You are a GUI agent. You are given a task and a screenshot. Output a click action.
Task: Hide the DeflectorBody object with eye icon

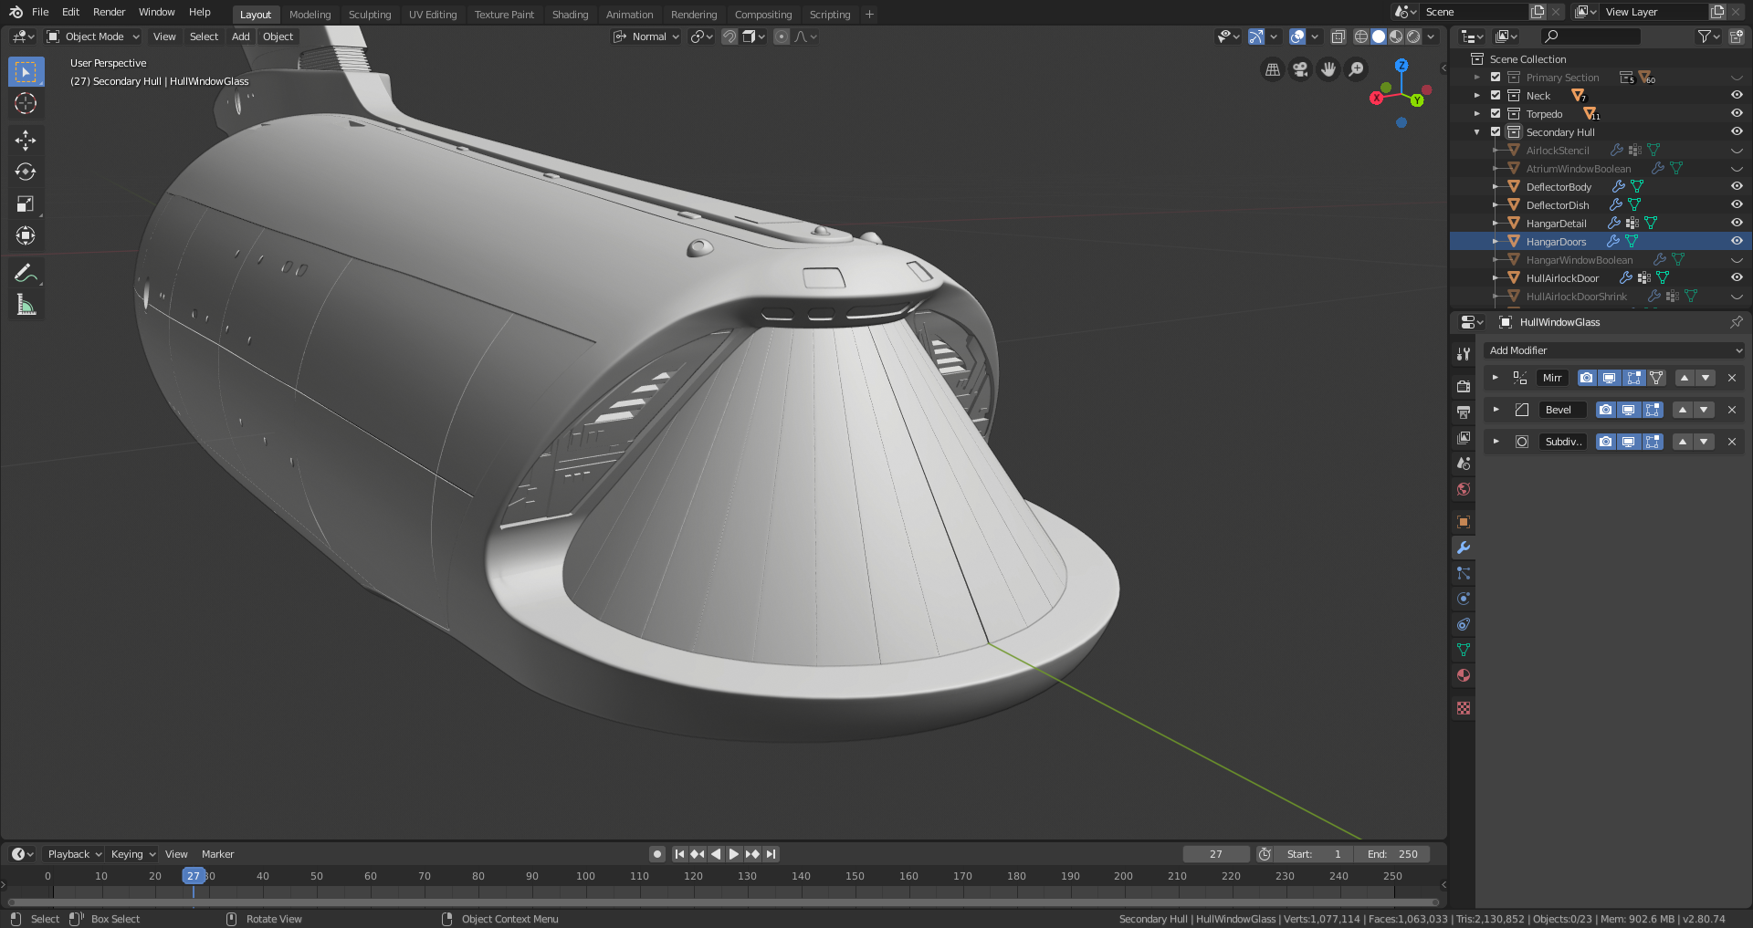click(1737, 186)
